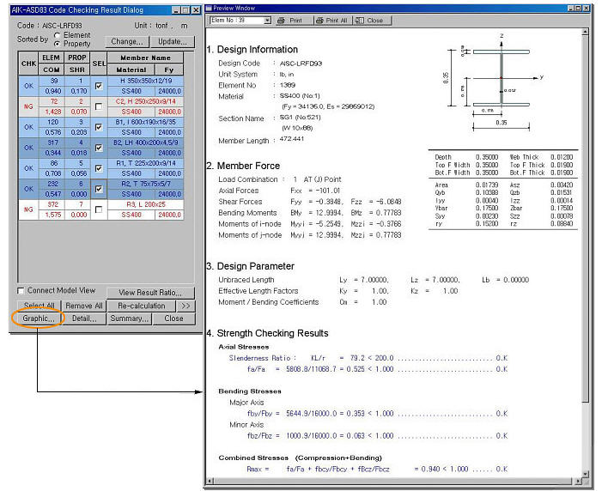
Task: Select member name B1, I 600x190x16/35
Action: tap(146, 122)
